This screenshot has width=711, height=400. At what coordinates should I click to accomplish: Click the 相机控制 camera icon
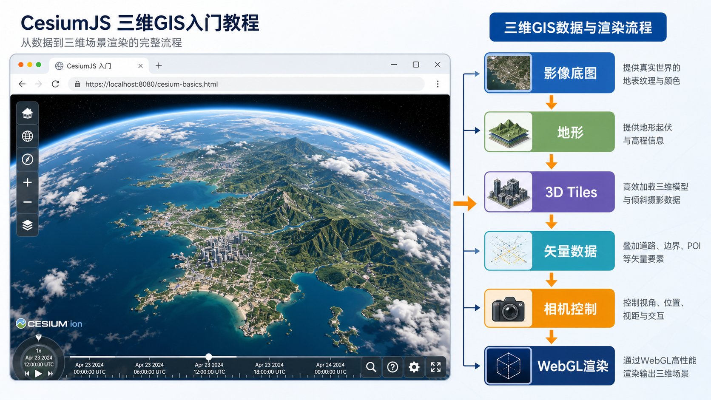click(x=509, y=308)
